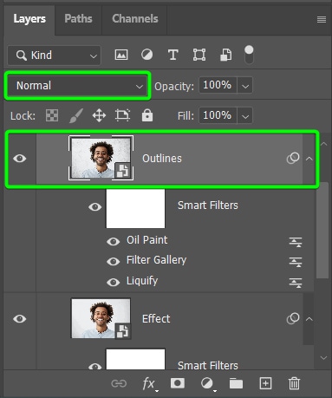Hide the Oil Paint filter
The height and width of the screenshot is (398, 332).
pyautogui.click(x=114, y=241)
